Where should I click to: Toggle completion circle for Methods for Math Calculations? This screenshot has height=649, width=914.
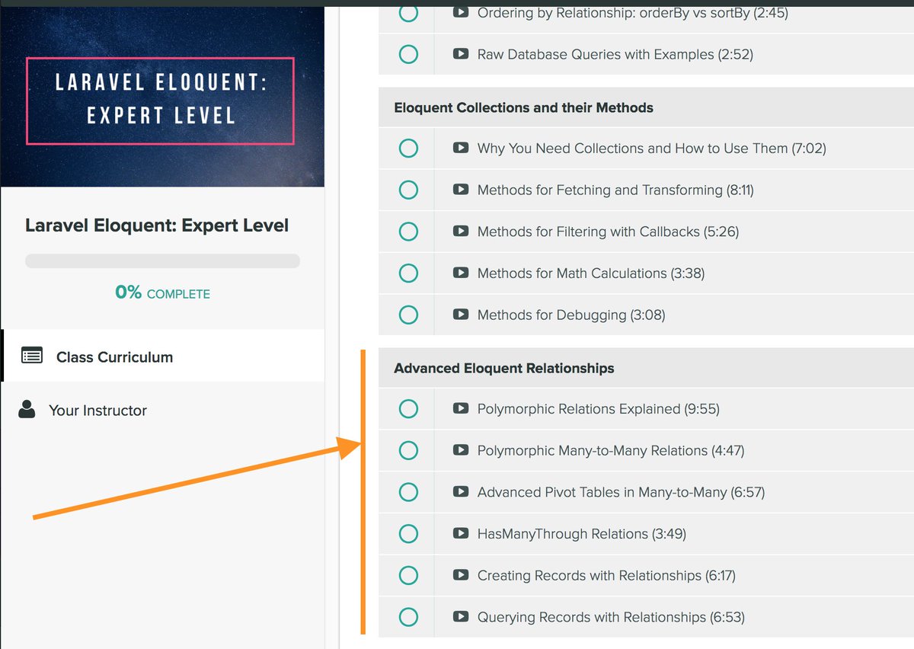[408, 273]
